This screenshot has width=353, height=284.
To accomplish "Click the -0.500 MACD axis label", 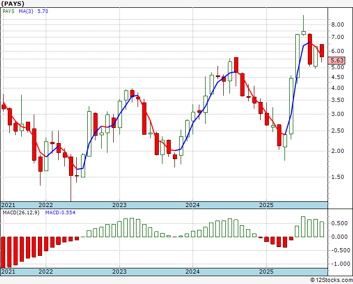I will (340, 250).
